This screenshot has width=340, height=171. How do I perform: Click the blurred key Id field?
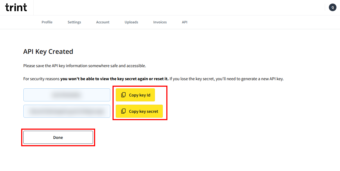[x=67, y=95]
